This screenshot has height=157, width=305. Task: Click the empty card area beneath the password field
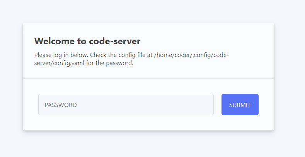[148, 122]
